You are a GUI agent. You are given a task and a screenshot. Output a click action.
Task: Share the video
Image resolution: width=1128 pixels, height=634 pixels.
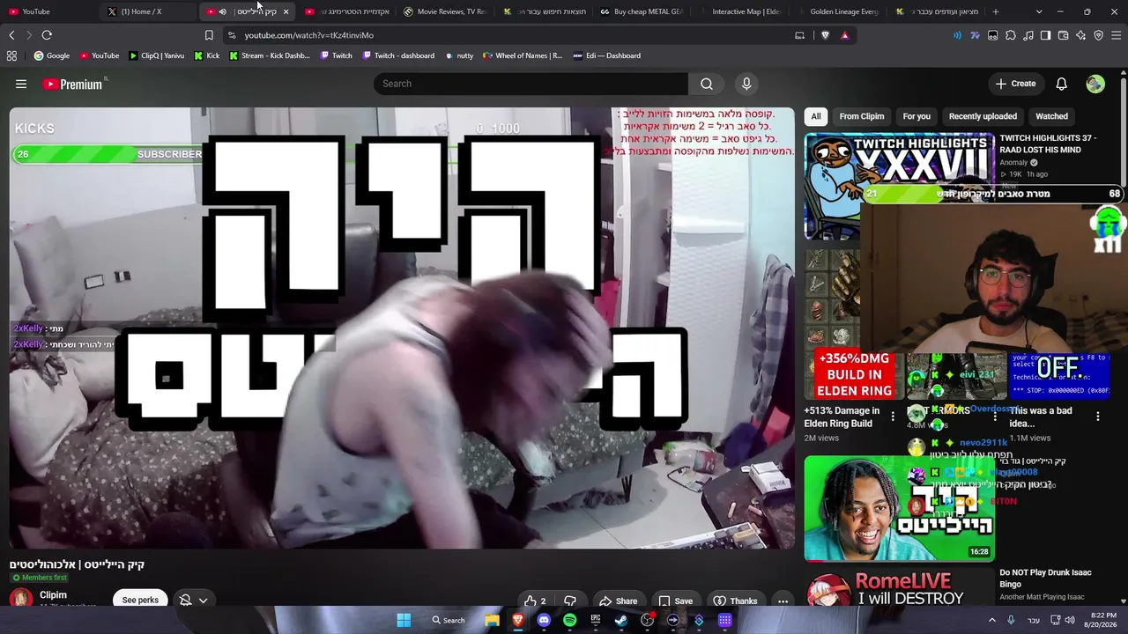tap(618, 601)
